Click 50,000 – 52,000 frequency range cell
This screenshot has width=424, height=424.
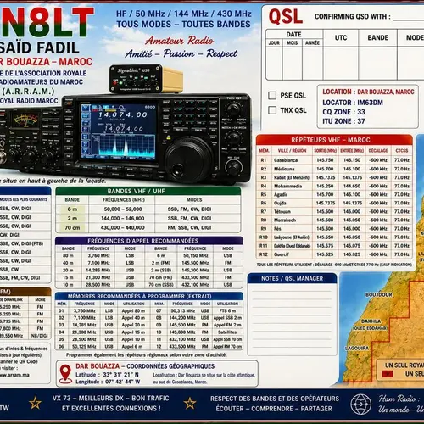point(123,209)
